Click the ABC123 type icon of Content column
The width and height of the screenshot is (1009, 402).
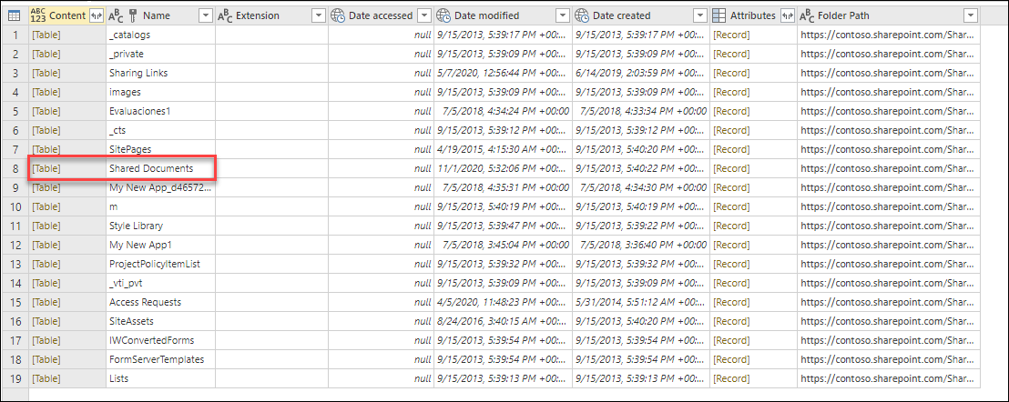[x=38, y=15]
